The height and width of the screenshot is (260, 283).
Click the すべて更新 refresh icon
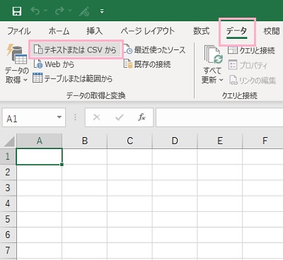[213, 55]
